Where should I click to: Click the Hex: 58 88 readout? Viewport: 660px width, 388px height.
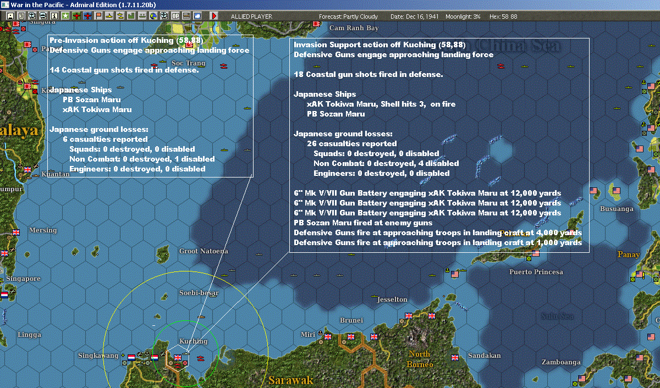click(502, 16)
